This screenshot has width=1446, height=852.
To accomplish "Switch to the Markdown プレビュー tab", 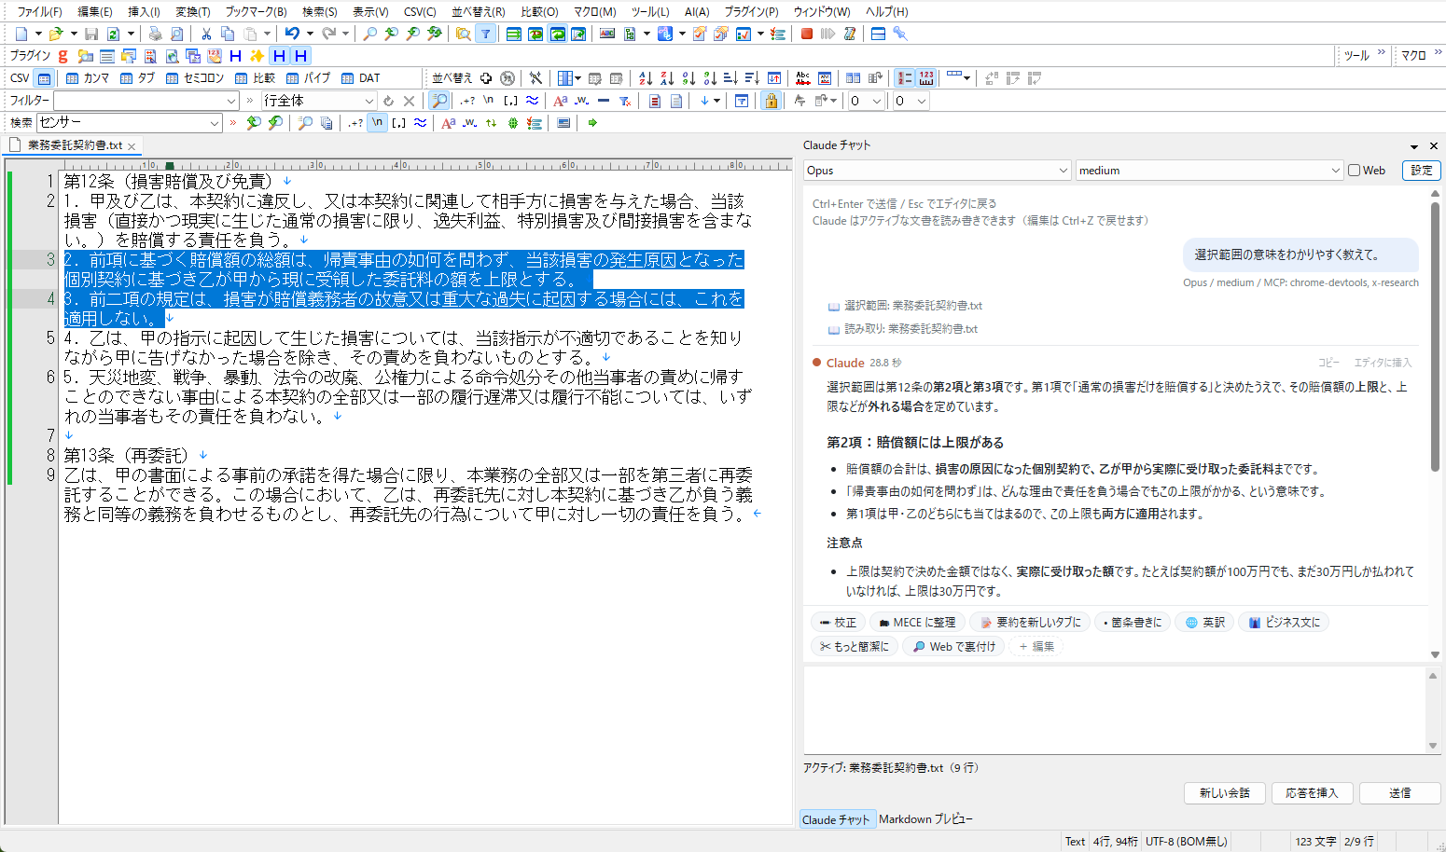I will click(x=925, y=819).
